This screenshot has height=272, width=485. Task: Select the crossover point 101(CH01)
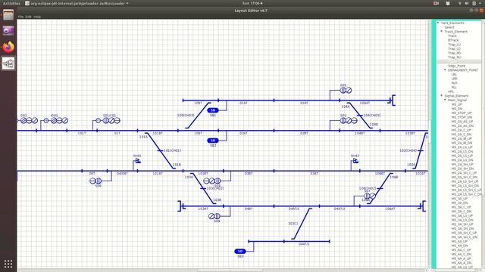coord(160,150)
